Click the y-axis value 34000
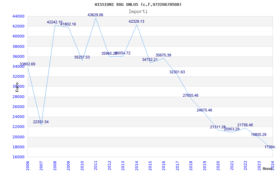 pyautogui.click(x=18, y=66)
